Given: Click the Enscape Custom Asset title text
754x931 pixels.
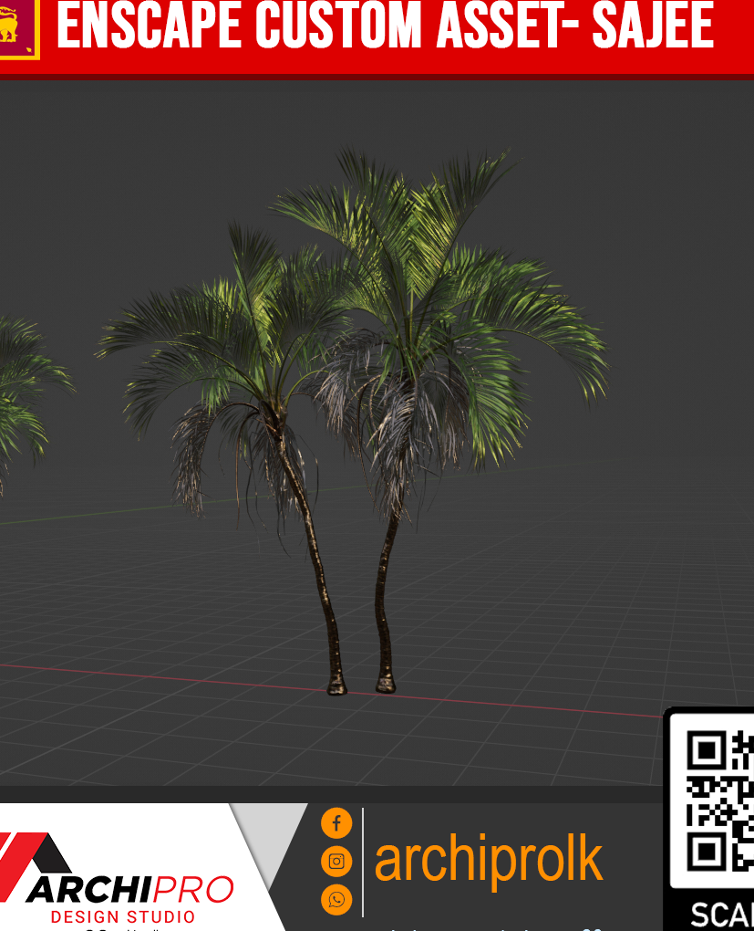Looking at the screenshot, I should (386, 26).
